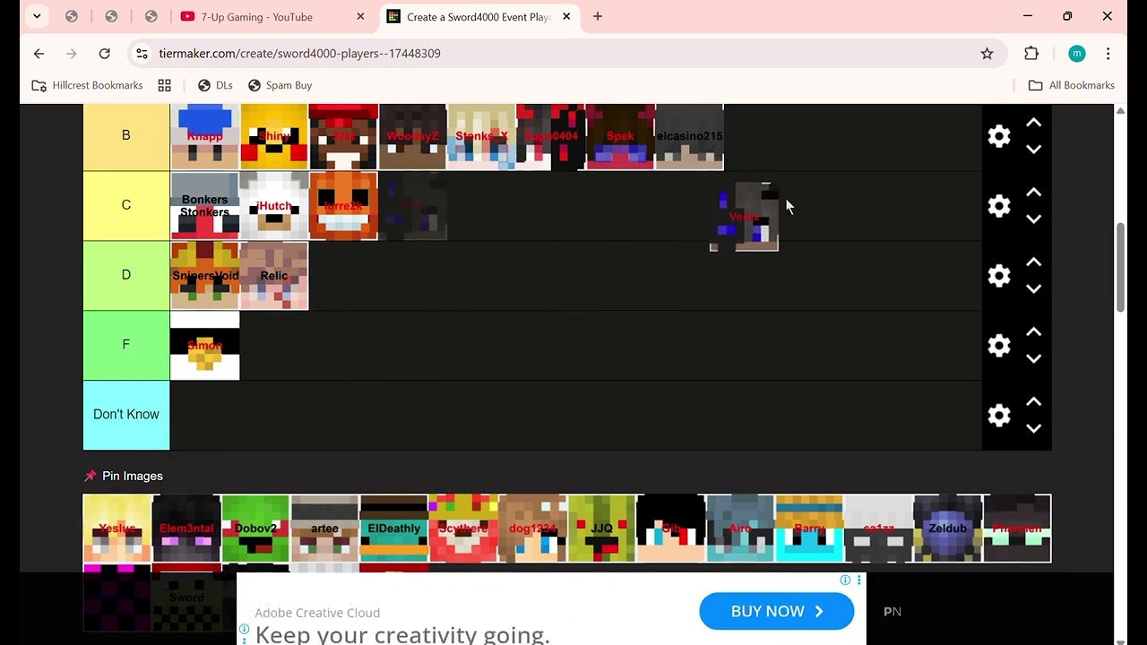Select tier F label cell
1147x645 pixels.
(x=126, y=345)
